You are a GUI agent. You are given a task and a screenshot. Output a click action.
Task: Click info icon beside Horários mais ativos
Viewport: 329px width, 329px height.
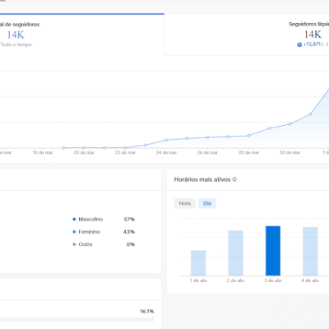point(234,179)
